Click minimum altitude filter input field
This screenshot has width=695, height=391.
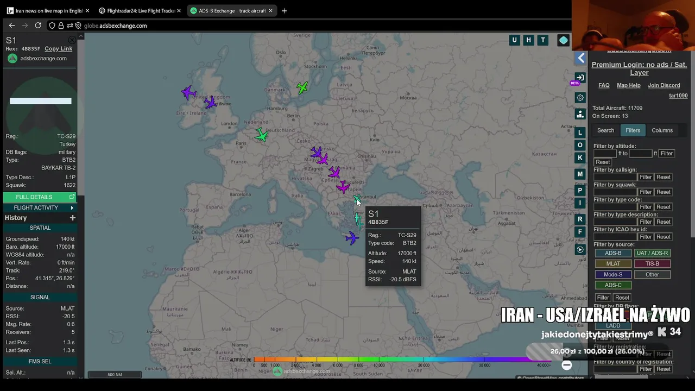pos(605,154)
